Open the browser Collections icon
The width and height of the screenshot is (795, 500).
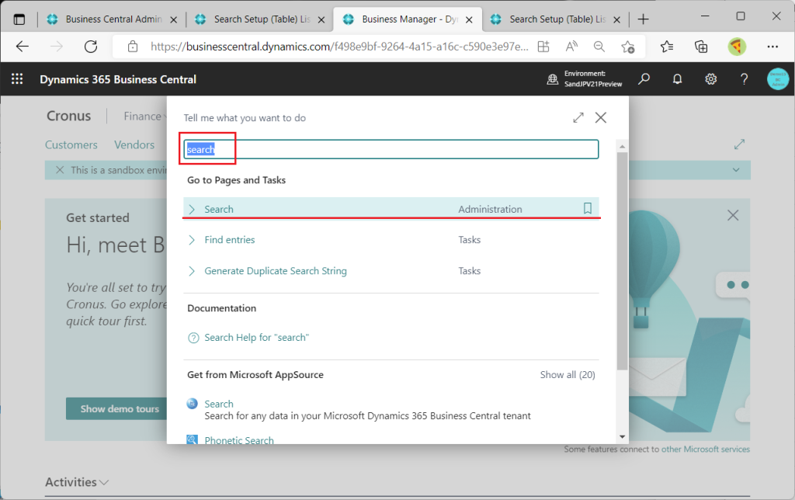(701, 47)
